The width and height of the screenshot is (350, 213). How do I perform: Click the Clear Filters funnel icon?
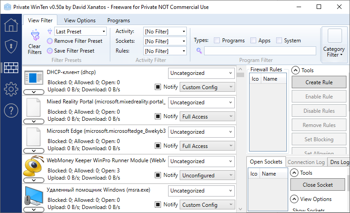34,36
